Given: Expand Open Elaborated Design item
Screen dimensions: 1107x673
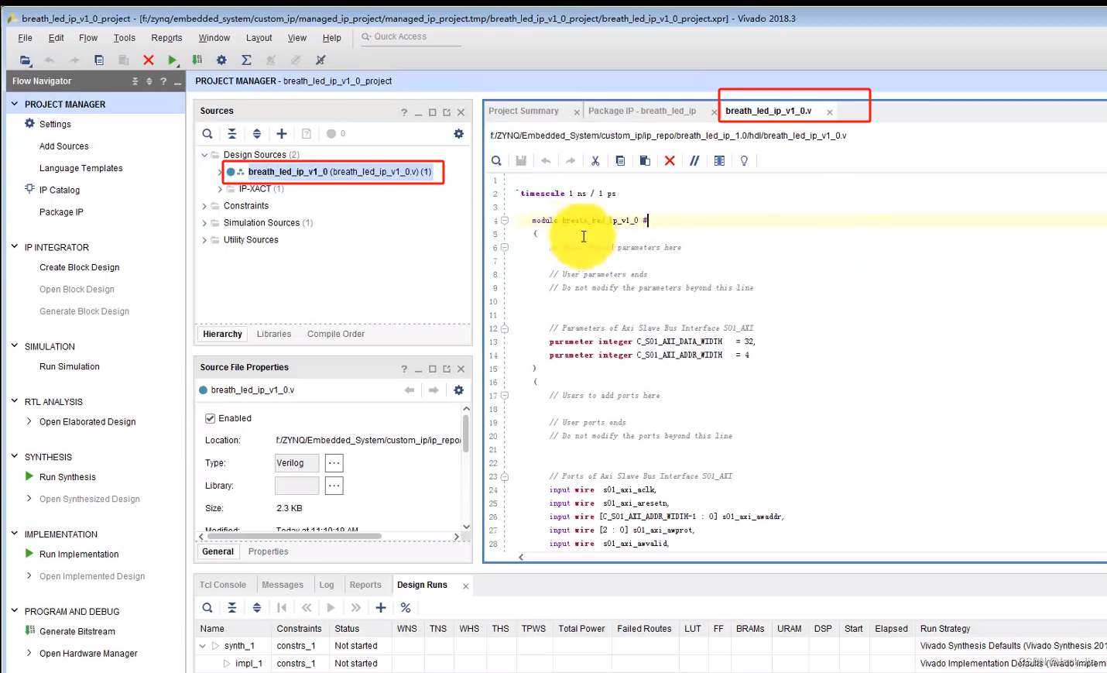Looking at the screenshot, I should click(29, 422).
